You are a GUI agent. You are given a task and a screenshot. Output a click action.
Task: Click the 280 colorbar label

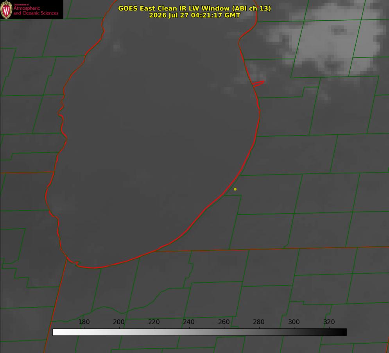259,322
